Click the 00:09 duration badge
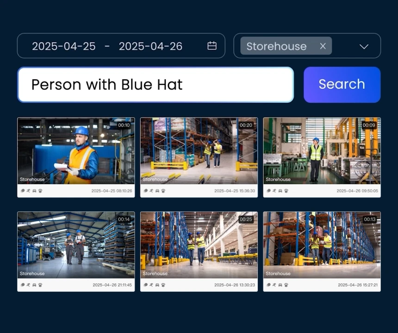Viewport: 398px width, 333px height. [x=369, y=125]
